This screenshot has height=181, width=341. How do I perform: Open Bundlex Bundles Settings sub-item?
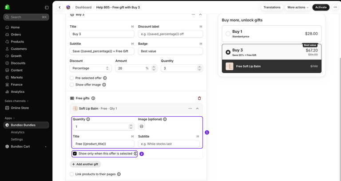click(17, 139)
